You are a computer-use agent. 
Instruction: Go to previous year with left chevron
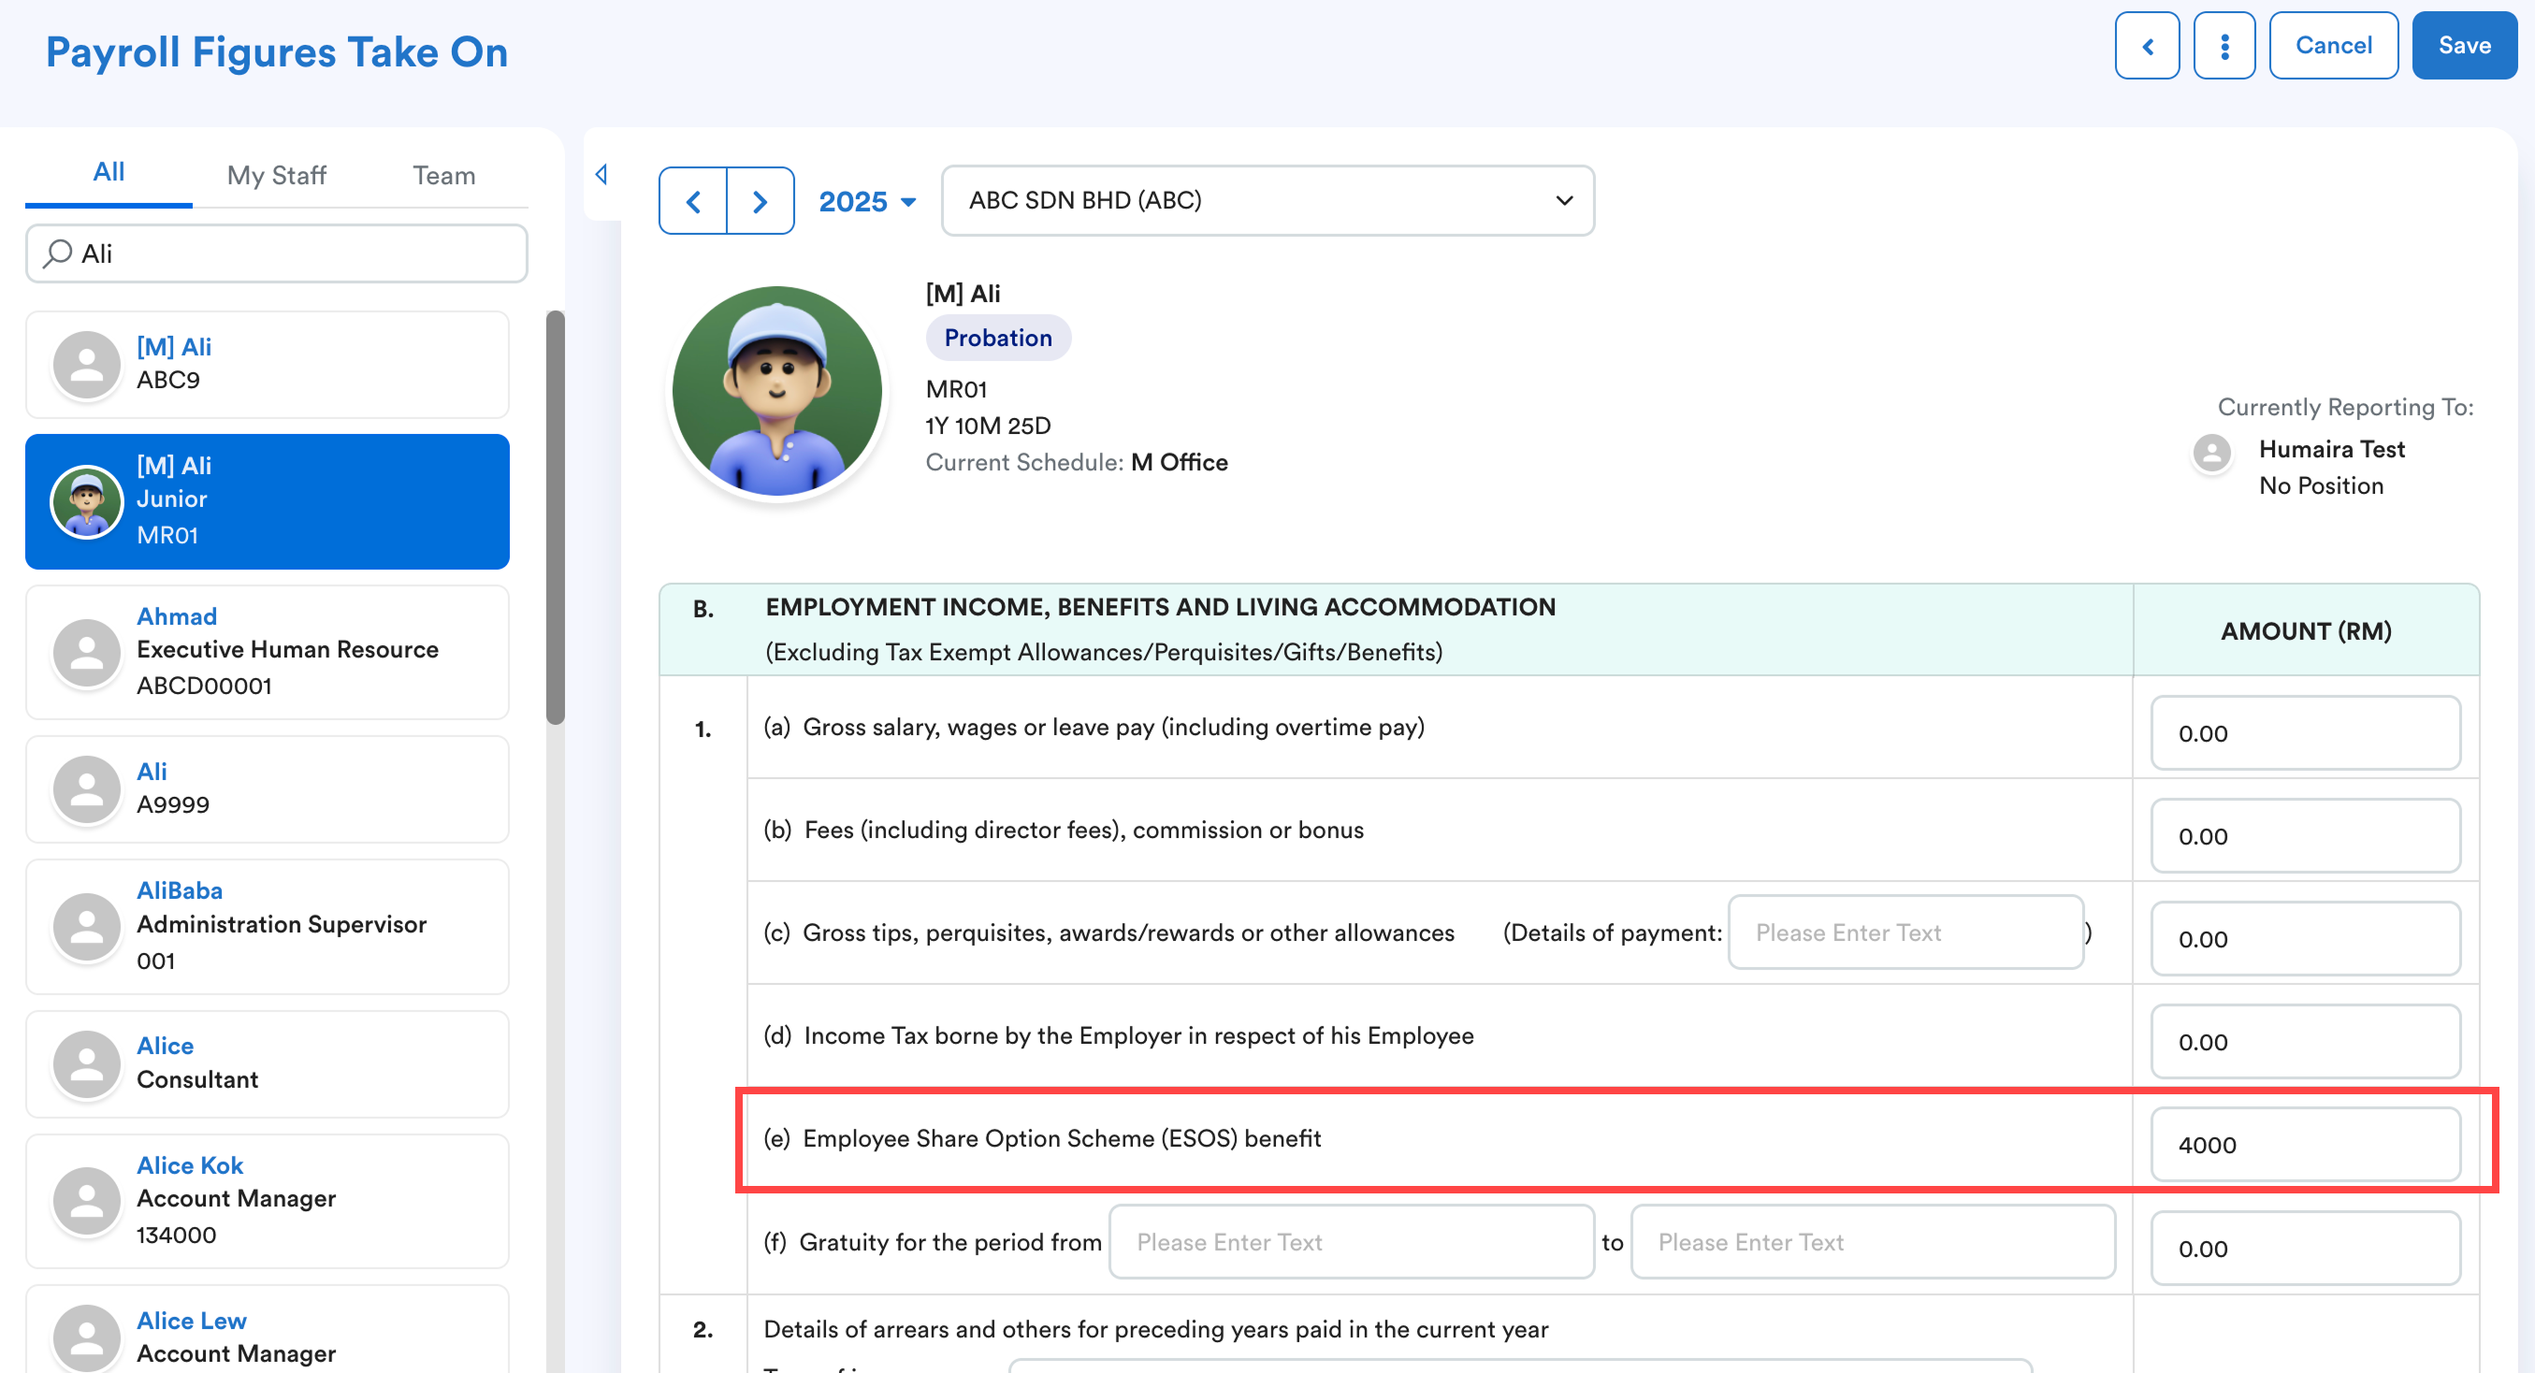693,202
